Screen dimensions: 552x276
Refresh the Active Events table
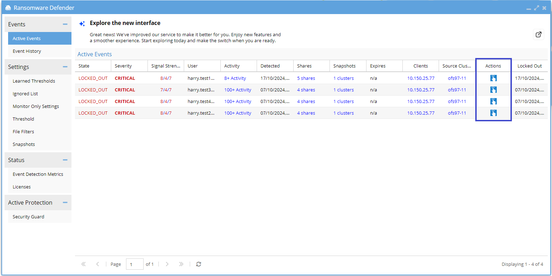coord(199,264)
